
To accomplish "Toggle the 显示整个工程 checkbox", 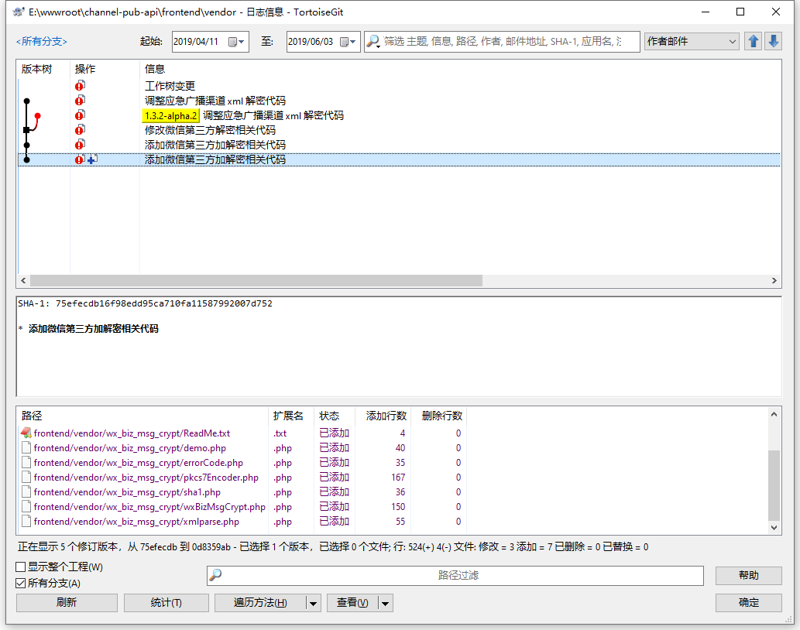I will 21,567.
